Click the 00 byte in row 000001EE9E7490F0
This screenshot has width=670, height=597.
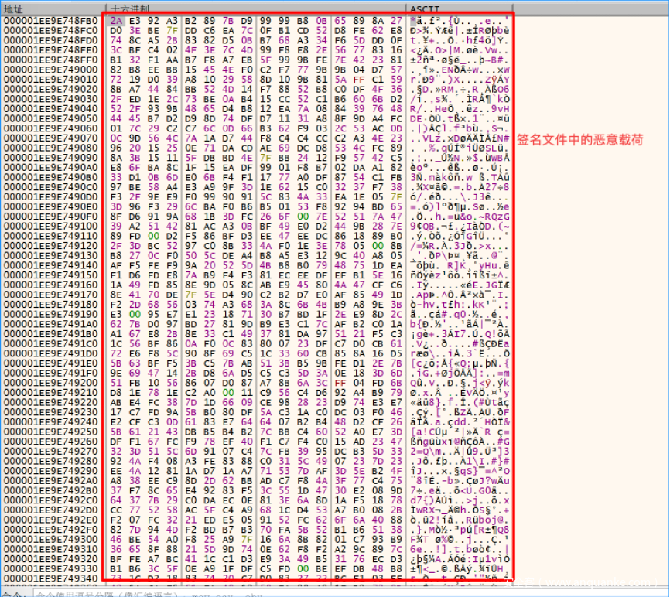303,217
